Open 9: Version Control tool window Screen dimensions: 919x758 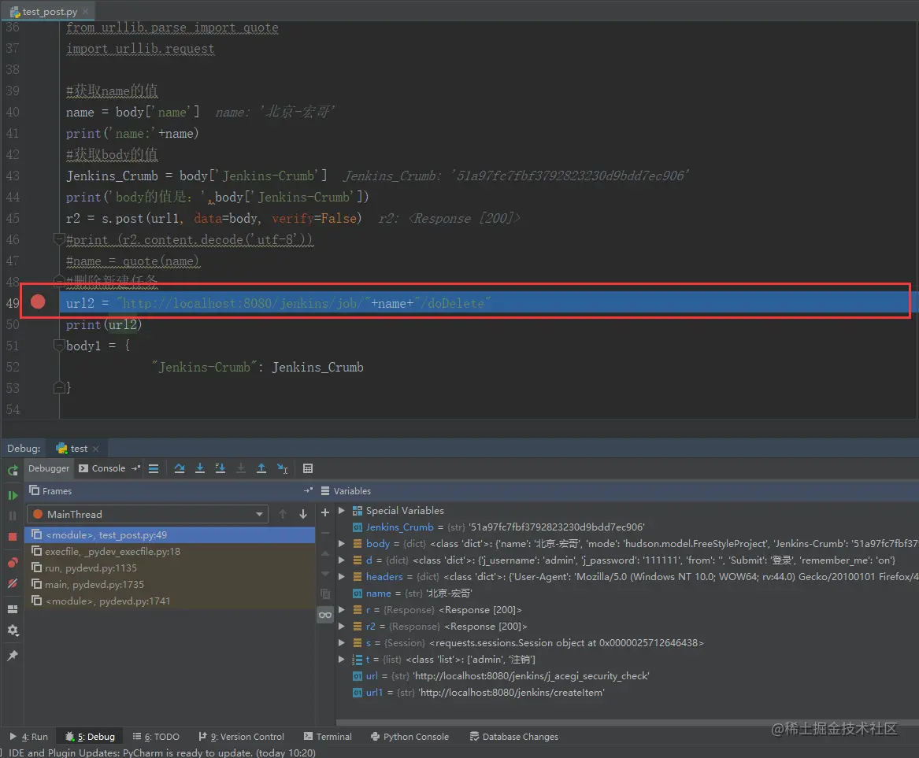click(242, 737)
